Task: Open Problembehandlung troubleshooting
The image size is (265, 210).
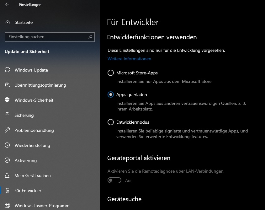Action: coord(34,130)
